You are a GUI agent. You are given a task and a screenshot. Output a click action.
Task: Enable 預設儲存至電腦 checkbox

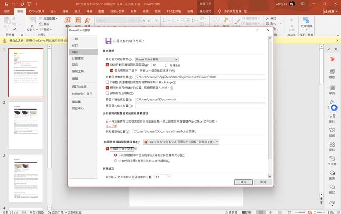coord(107,93)
